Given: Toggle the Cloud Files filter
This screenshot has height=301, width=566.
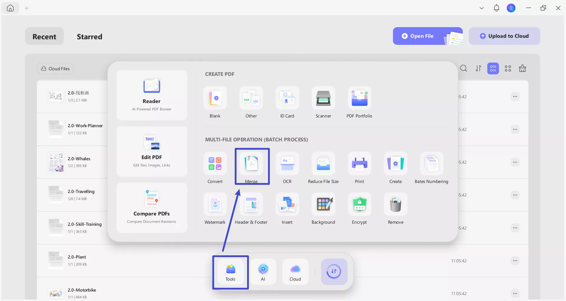Looking at the screenshot, I should (x=55, y=68).
